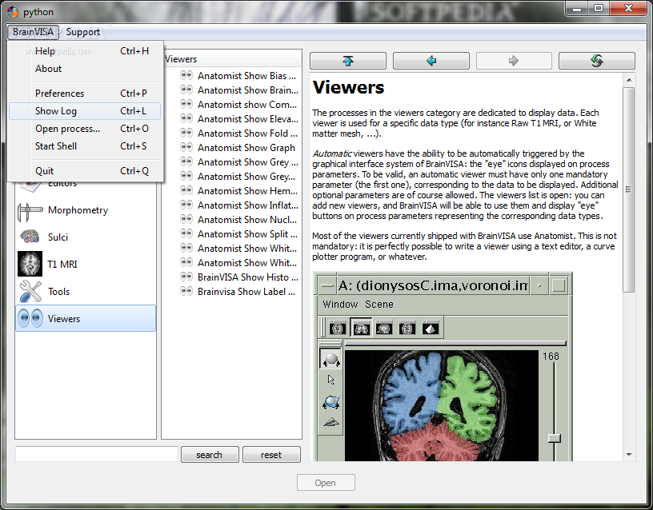
Task: Click the process search text field
Action: tap(97, 454)
